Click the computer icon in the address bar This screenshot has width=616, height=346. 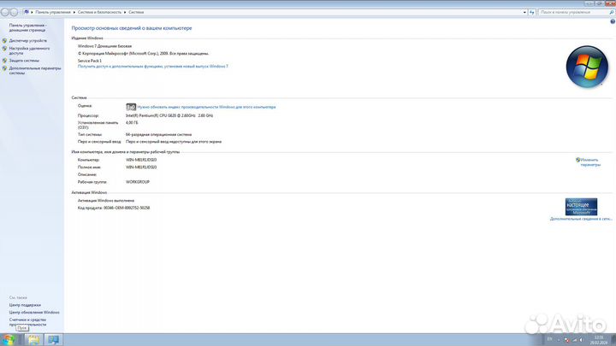click(27, 12)
